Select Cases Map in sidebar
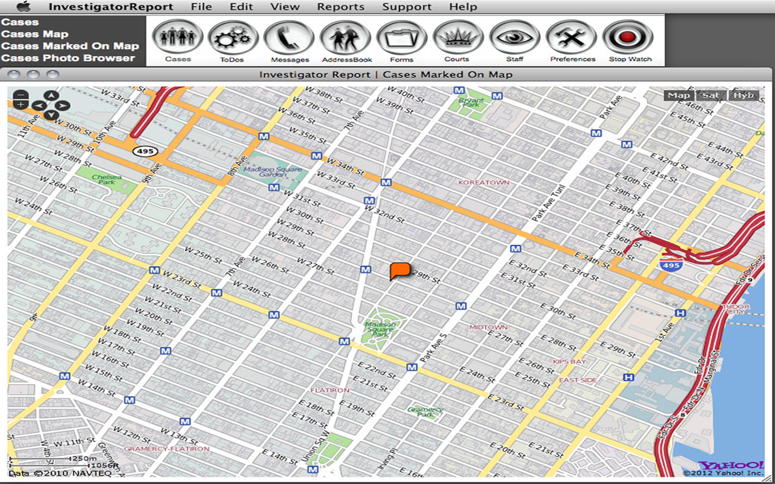Viewport: 775px width, 484px height. point(35,34)
